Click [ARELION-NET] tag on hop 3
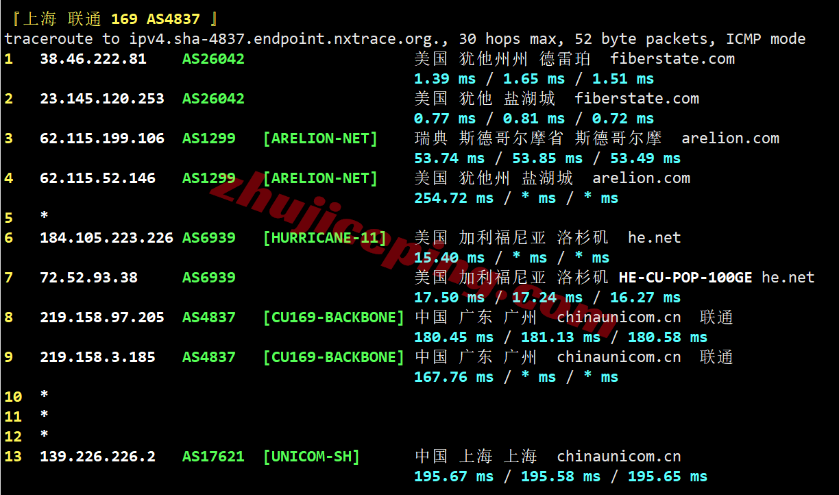839x495 pixels. pos(320,138)
